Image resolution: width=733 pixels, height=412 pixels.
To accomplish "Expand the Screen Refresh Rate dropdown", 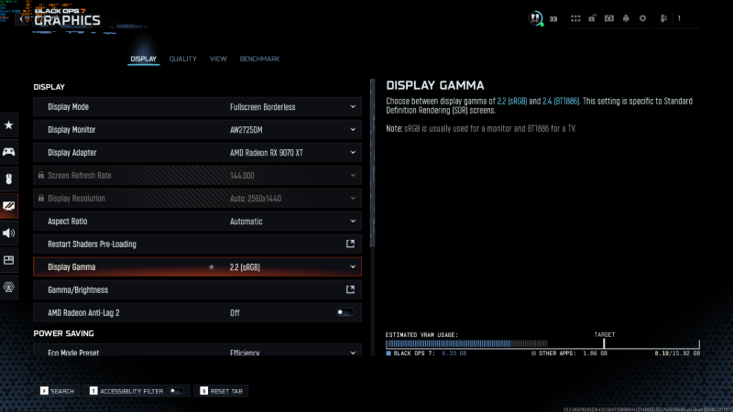I will [x=353, y=176].
